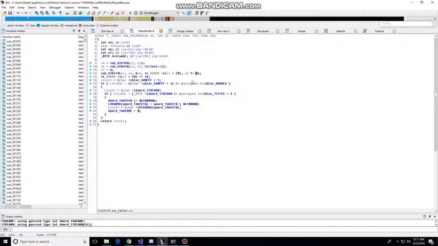Switch to the Strings window tab
Viewport: 438px width, 246px height.
[185, 31]
